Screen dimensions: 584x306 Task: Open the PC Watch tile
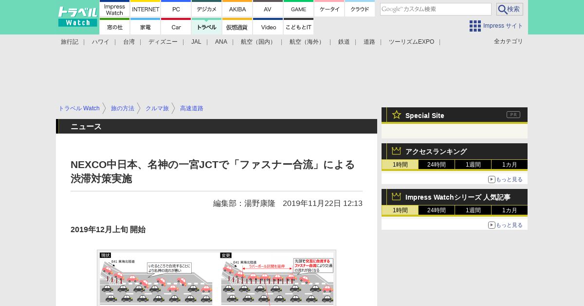coord(176,9)
